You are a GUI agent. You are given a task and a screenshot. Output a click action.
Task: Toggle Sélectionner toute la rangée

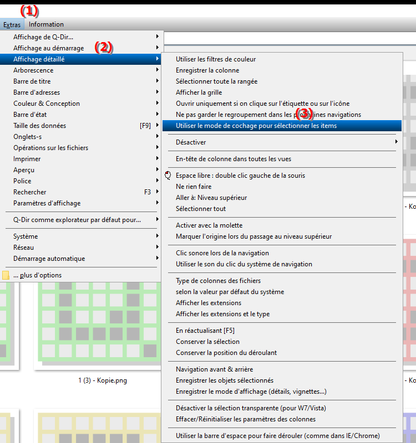[x=216, y=81]
